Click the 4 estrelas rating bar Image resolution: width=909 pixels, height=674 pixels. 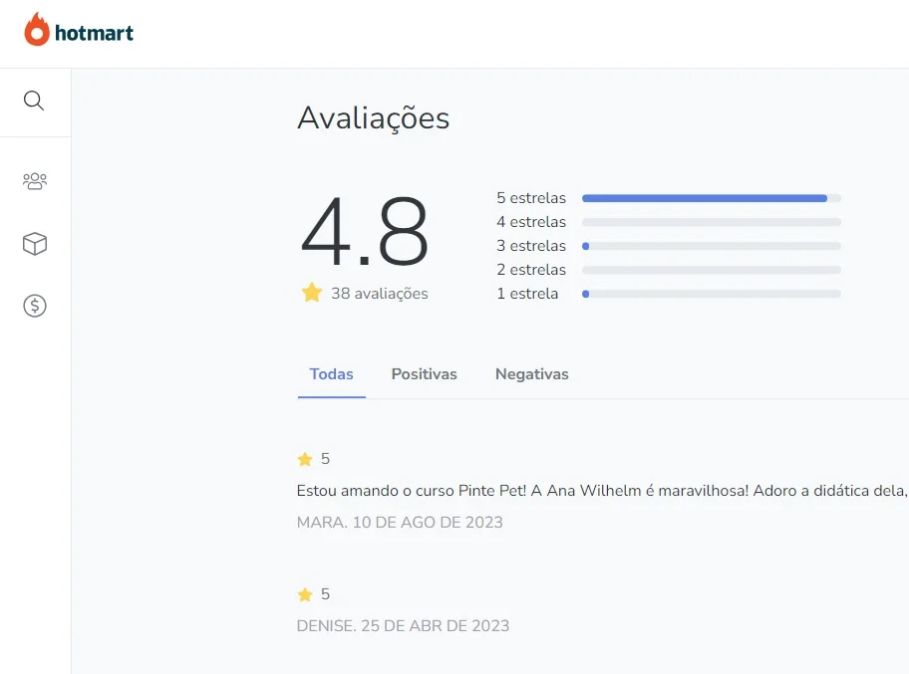point(711,222)
